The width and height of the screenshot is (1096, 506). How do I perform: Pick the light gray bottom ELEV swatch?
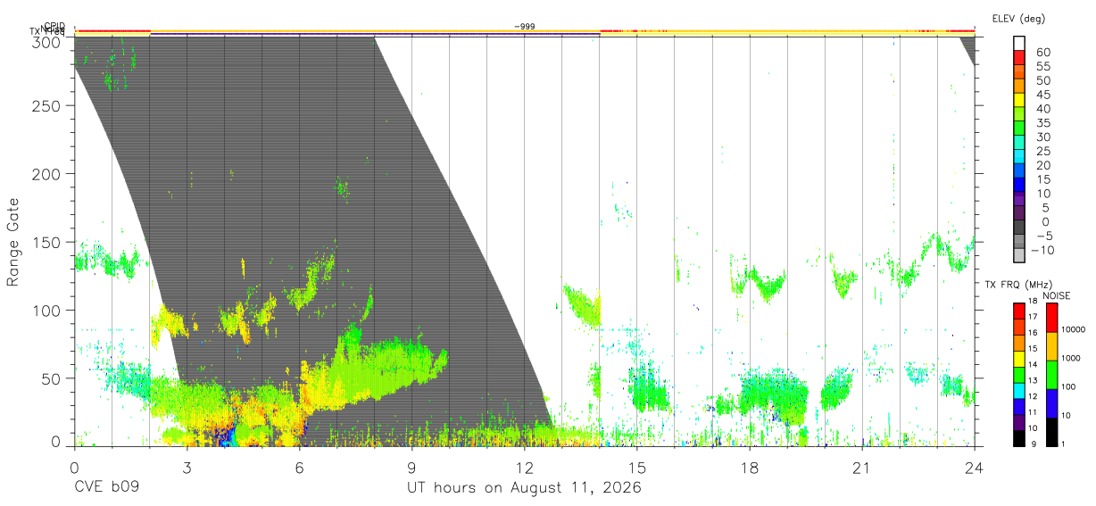(1020, 255)
